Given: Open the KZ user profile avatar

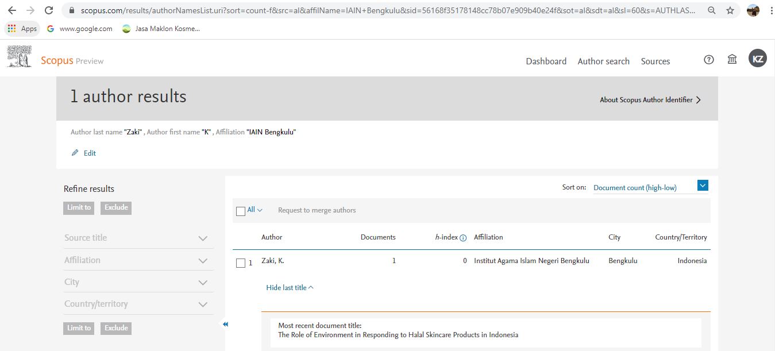Looking at the screenshot, I should (x=757, y=59).
